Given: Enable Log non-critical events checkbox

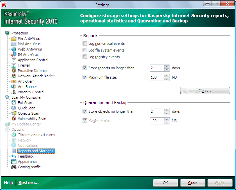Looking at the screenshot, I should coord(85,43).
